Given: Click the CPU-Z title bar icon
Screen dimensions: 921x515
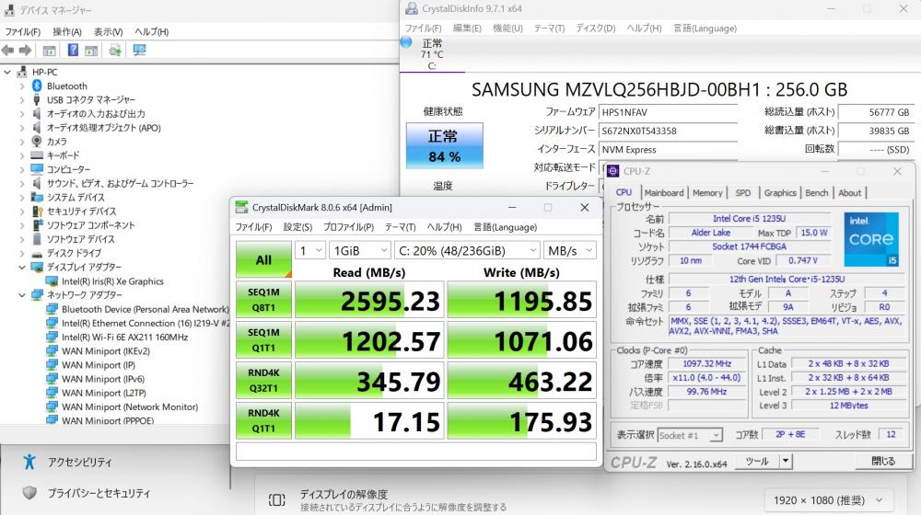Looking at the screenshot, I should tap(613, 171).
